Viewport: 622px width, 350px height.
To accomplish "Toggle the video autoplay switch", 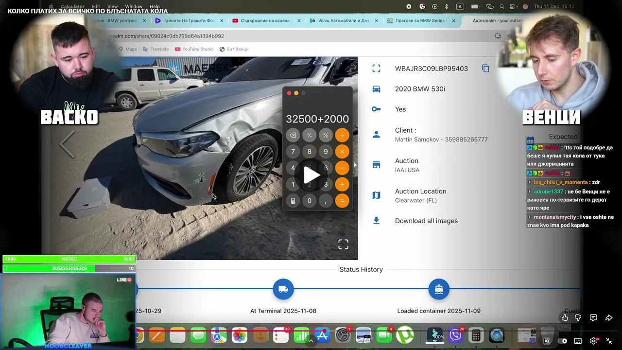I will click(x=562, y=341).
